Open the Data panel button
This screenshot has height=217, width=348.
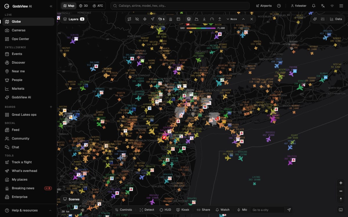(336, 19)
